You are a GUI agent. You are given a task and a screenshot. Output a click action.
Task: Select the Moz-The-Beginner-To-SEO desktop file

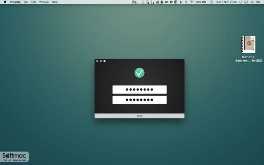pos(248,49)
